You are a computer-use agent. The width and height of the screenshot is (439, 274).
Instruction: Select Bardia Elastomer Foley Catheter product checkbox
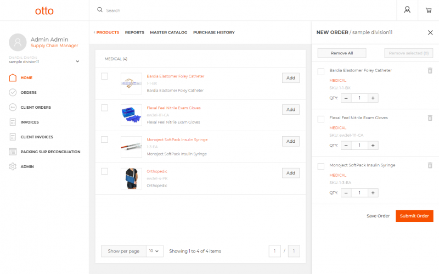[x=104, y=76]
